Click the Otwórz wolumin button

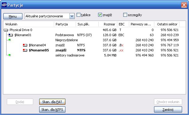(x=168, y=102)
